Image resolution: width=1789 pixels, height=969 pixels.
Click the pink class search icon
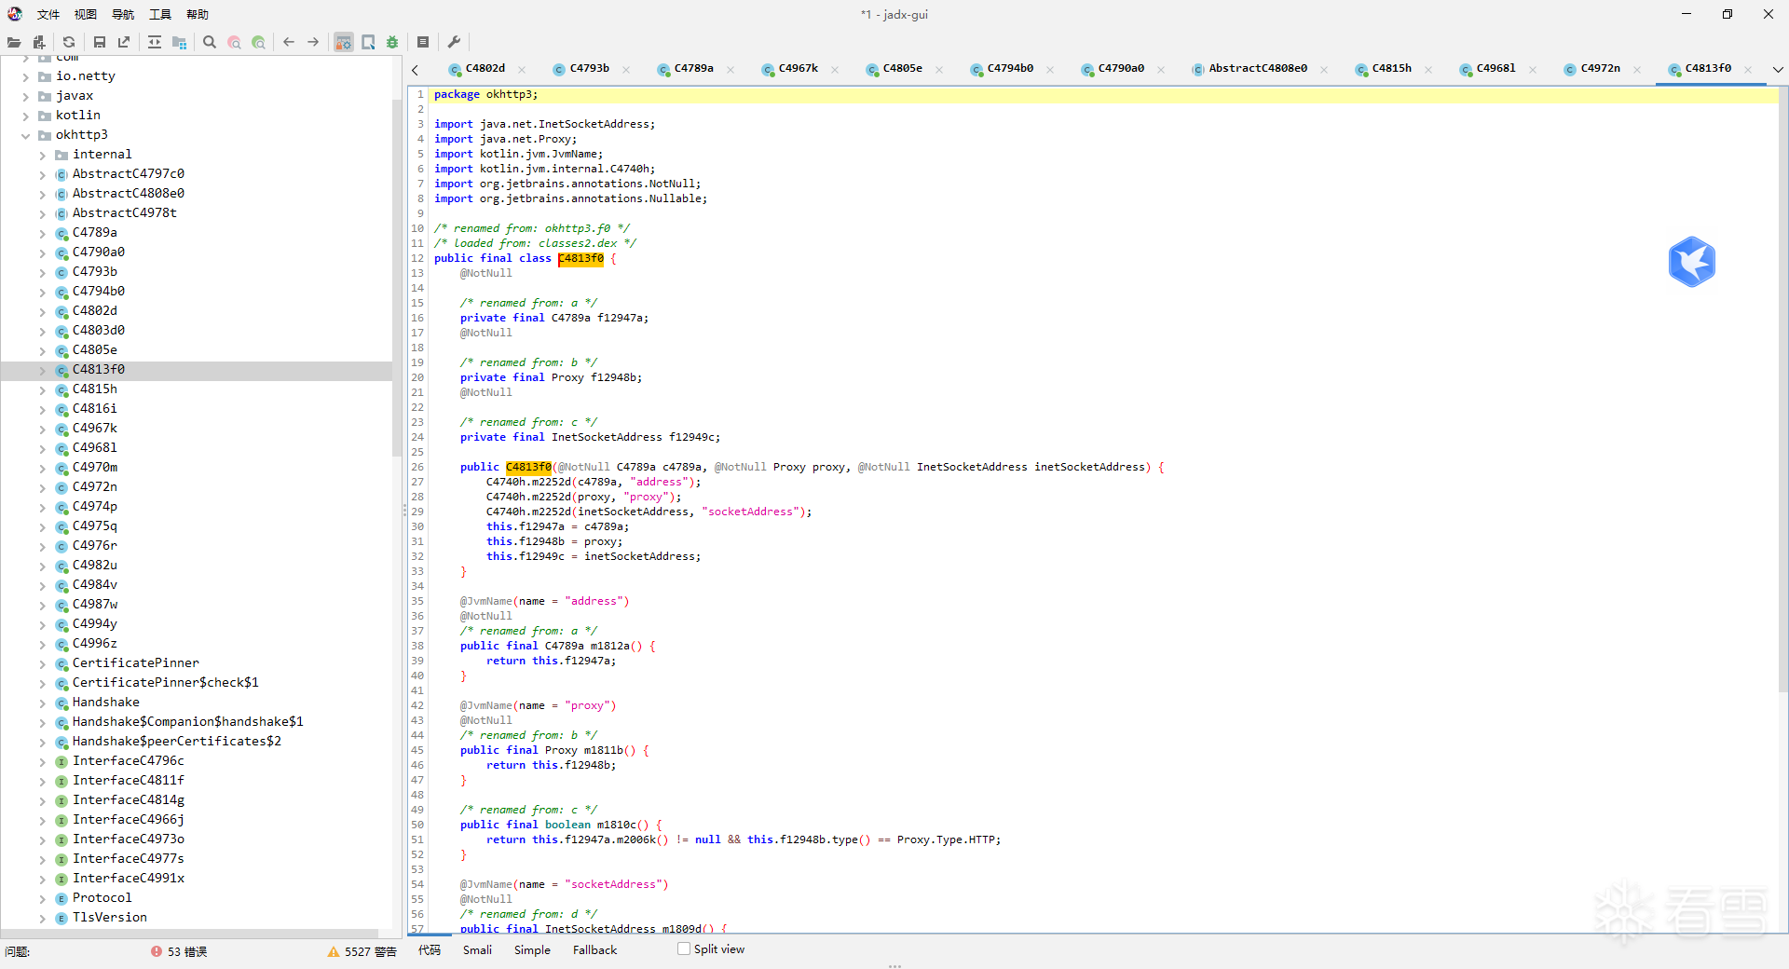point(234,42)
